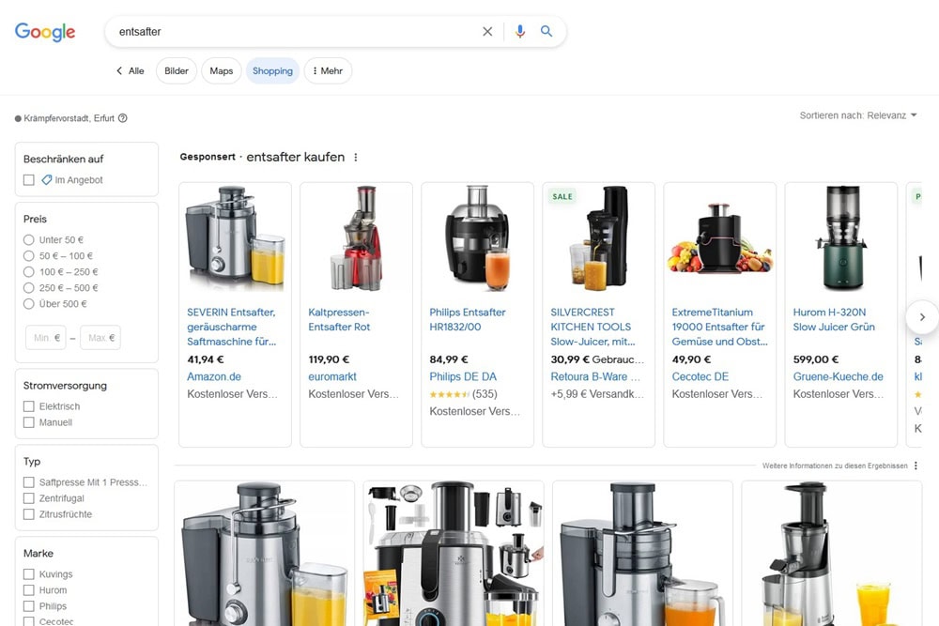Click the Amazon.de seller link

(x=214, y=376)
